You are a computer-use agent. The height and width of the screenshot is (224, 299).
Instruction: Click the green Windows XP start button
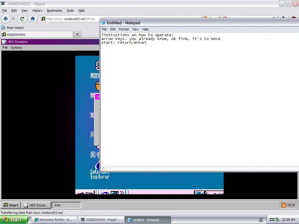pos(14,220)
